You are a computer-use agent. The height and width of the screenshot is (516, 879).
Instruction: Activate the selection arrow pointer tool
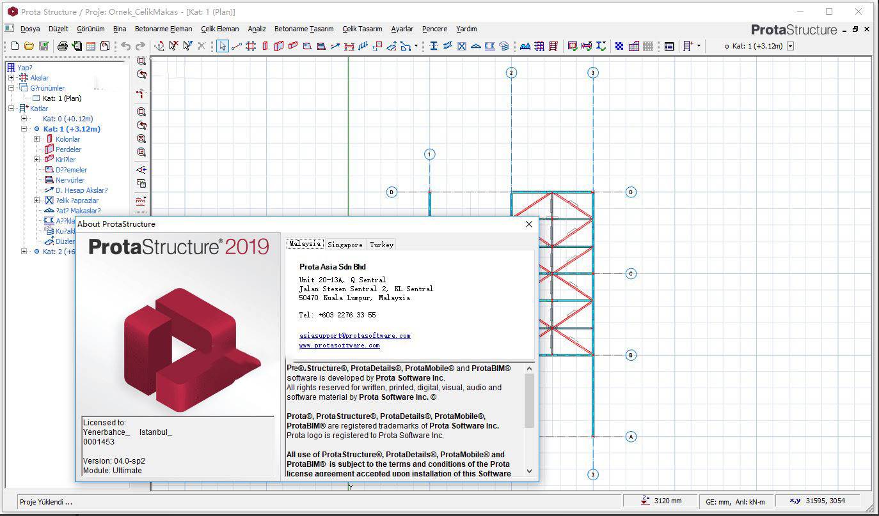[x=222, y=46]
